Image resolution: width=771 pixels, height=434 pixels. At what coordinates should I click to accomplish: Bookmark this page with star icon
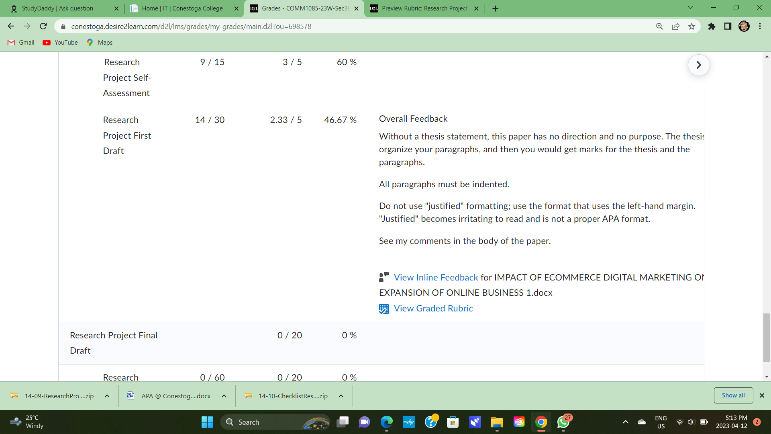[x=691, y=27]
